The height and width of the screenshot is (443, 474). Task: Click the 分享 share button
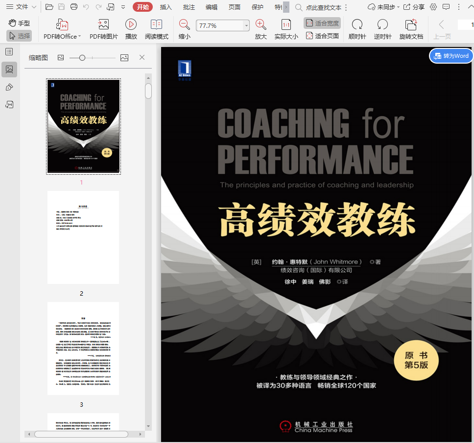click(x=414, y=7)
